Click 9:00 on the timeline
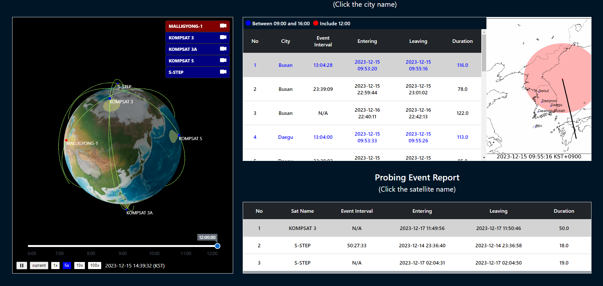 [123, 253]
